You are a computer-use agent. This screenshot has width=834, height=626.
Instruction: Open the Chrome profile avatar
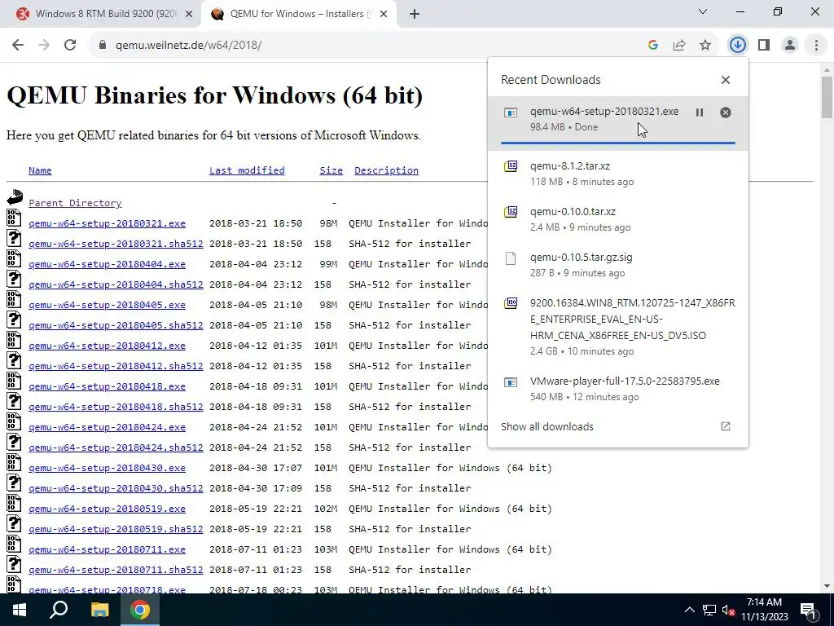[790, 46]
